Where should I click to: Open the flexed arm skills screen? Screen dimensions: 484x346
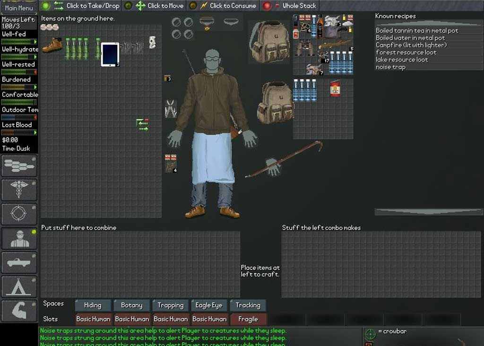19,311
